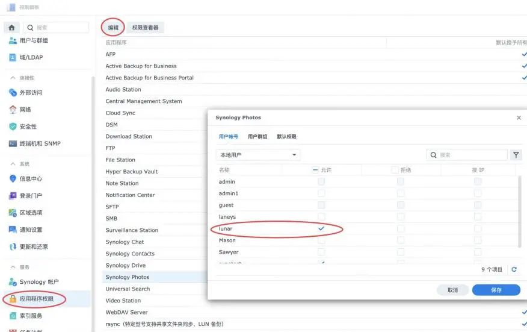This screenshot has width=527, height=332.
Task: Click the dialog user search field
Action: tap(467, 155)
